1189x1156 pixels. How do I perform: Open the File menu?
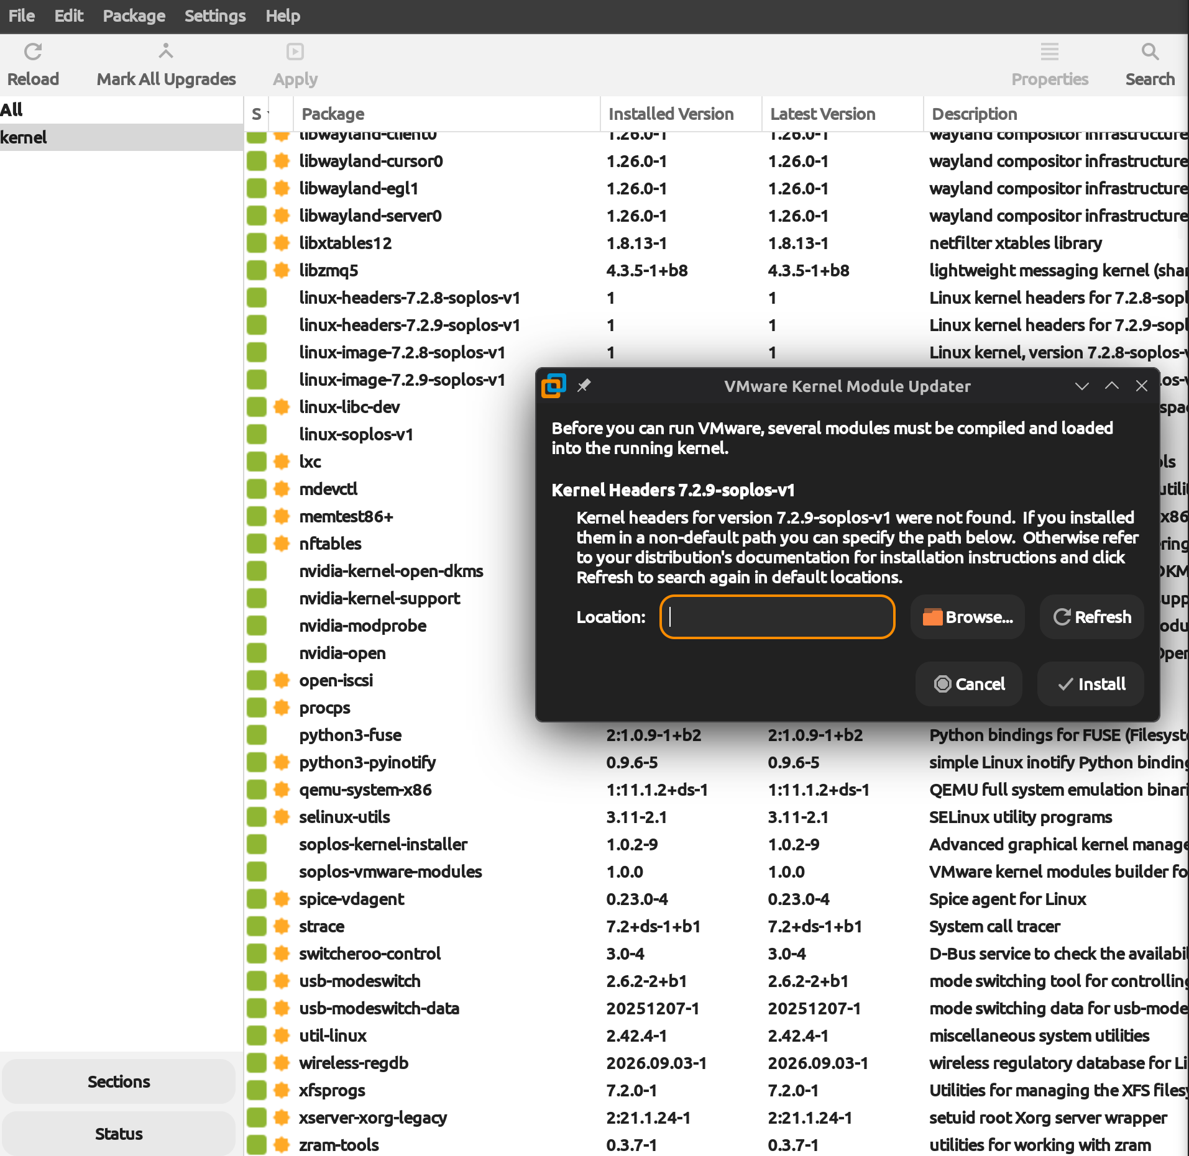22,16
